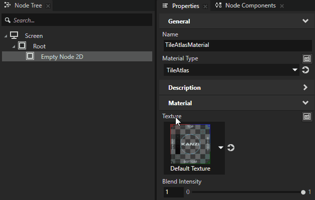Select the Empty Node 2D icon

click(30, 56)
